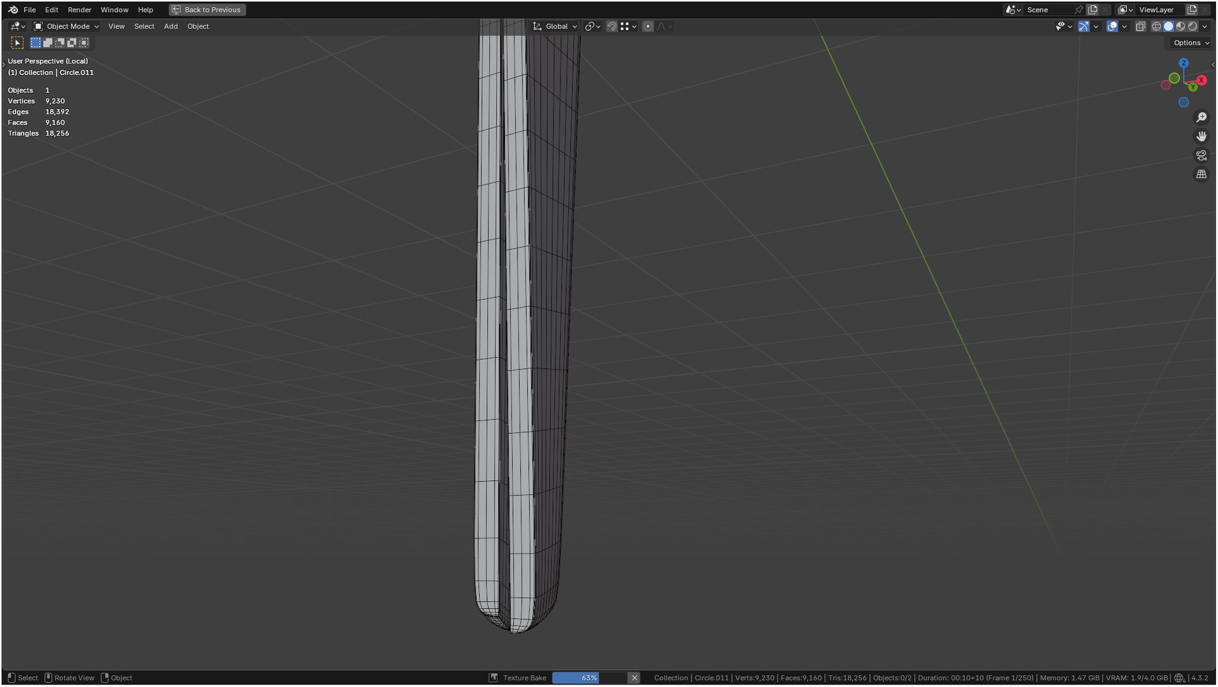Open the Render menu
The height and width of the screenshot is (687, 1218).
click(80, 10)
